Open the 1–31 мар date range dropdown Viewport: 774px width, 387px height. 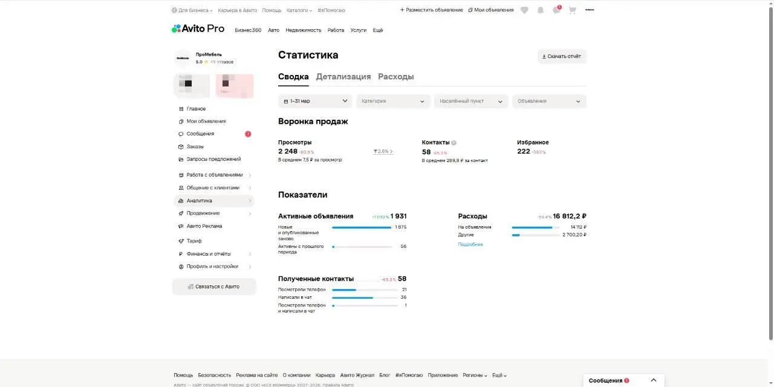click(x=315, y=102)
